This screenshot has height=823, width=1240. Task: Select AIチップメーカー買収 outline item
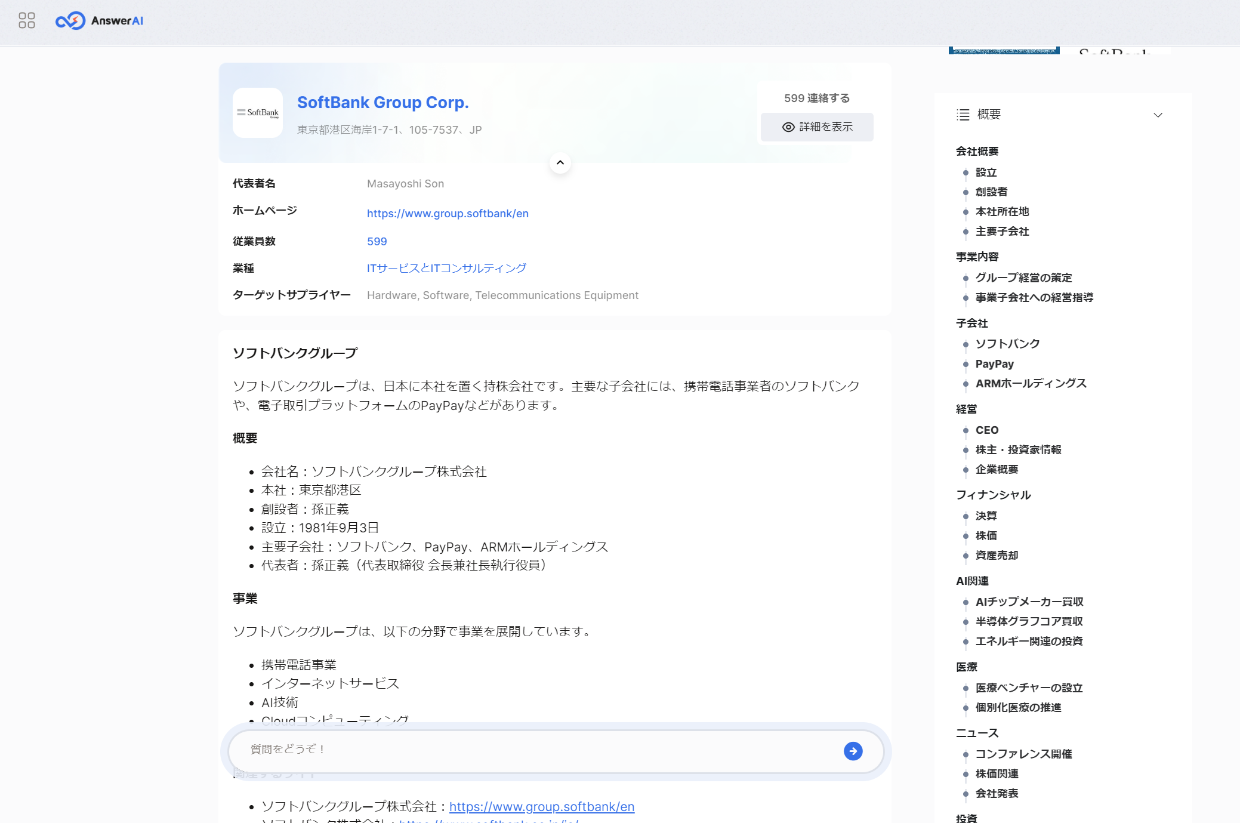(x=1029, y=602)
